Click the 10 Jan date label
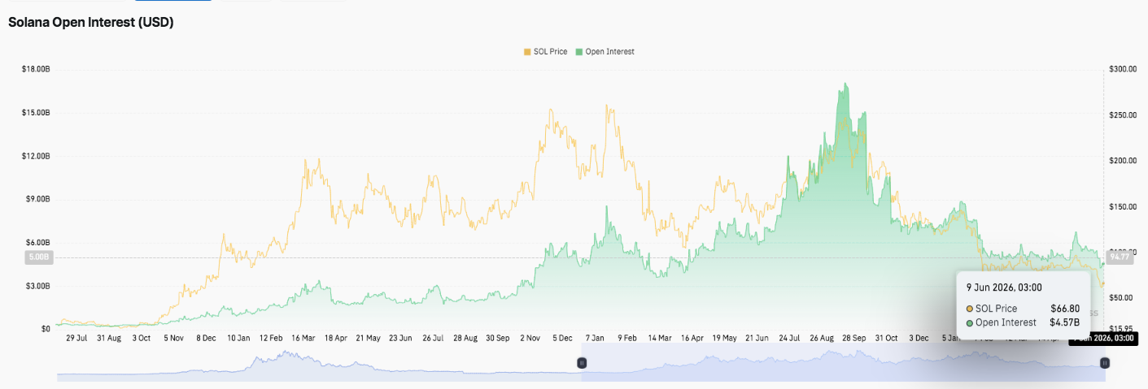The height and width of the screenshot is (389, 1148). click(x=238, y=337)
